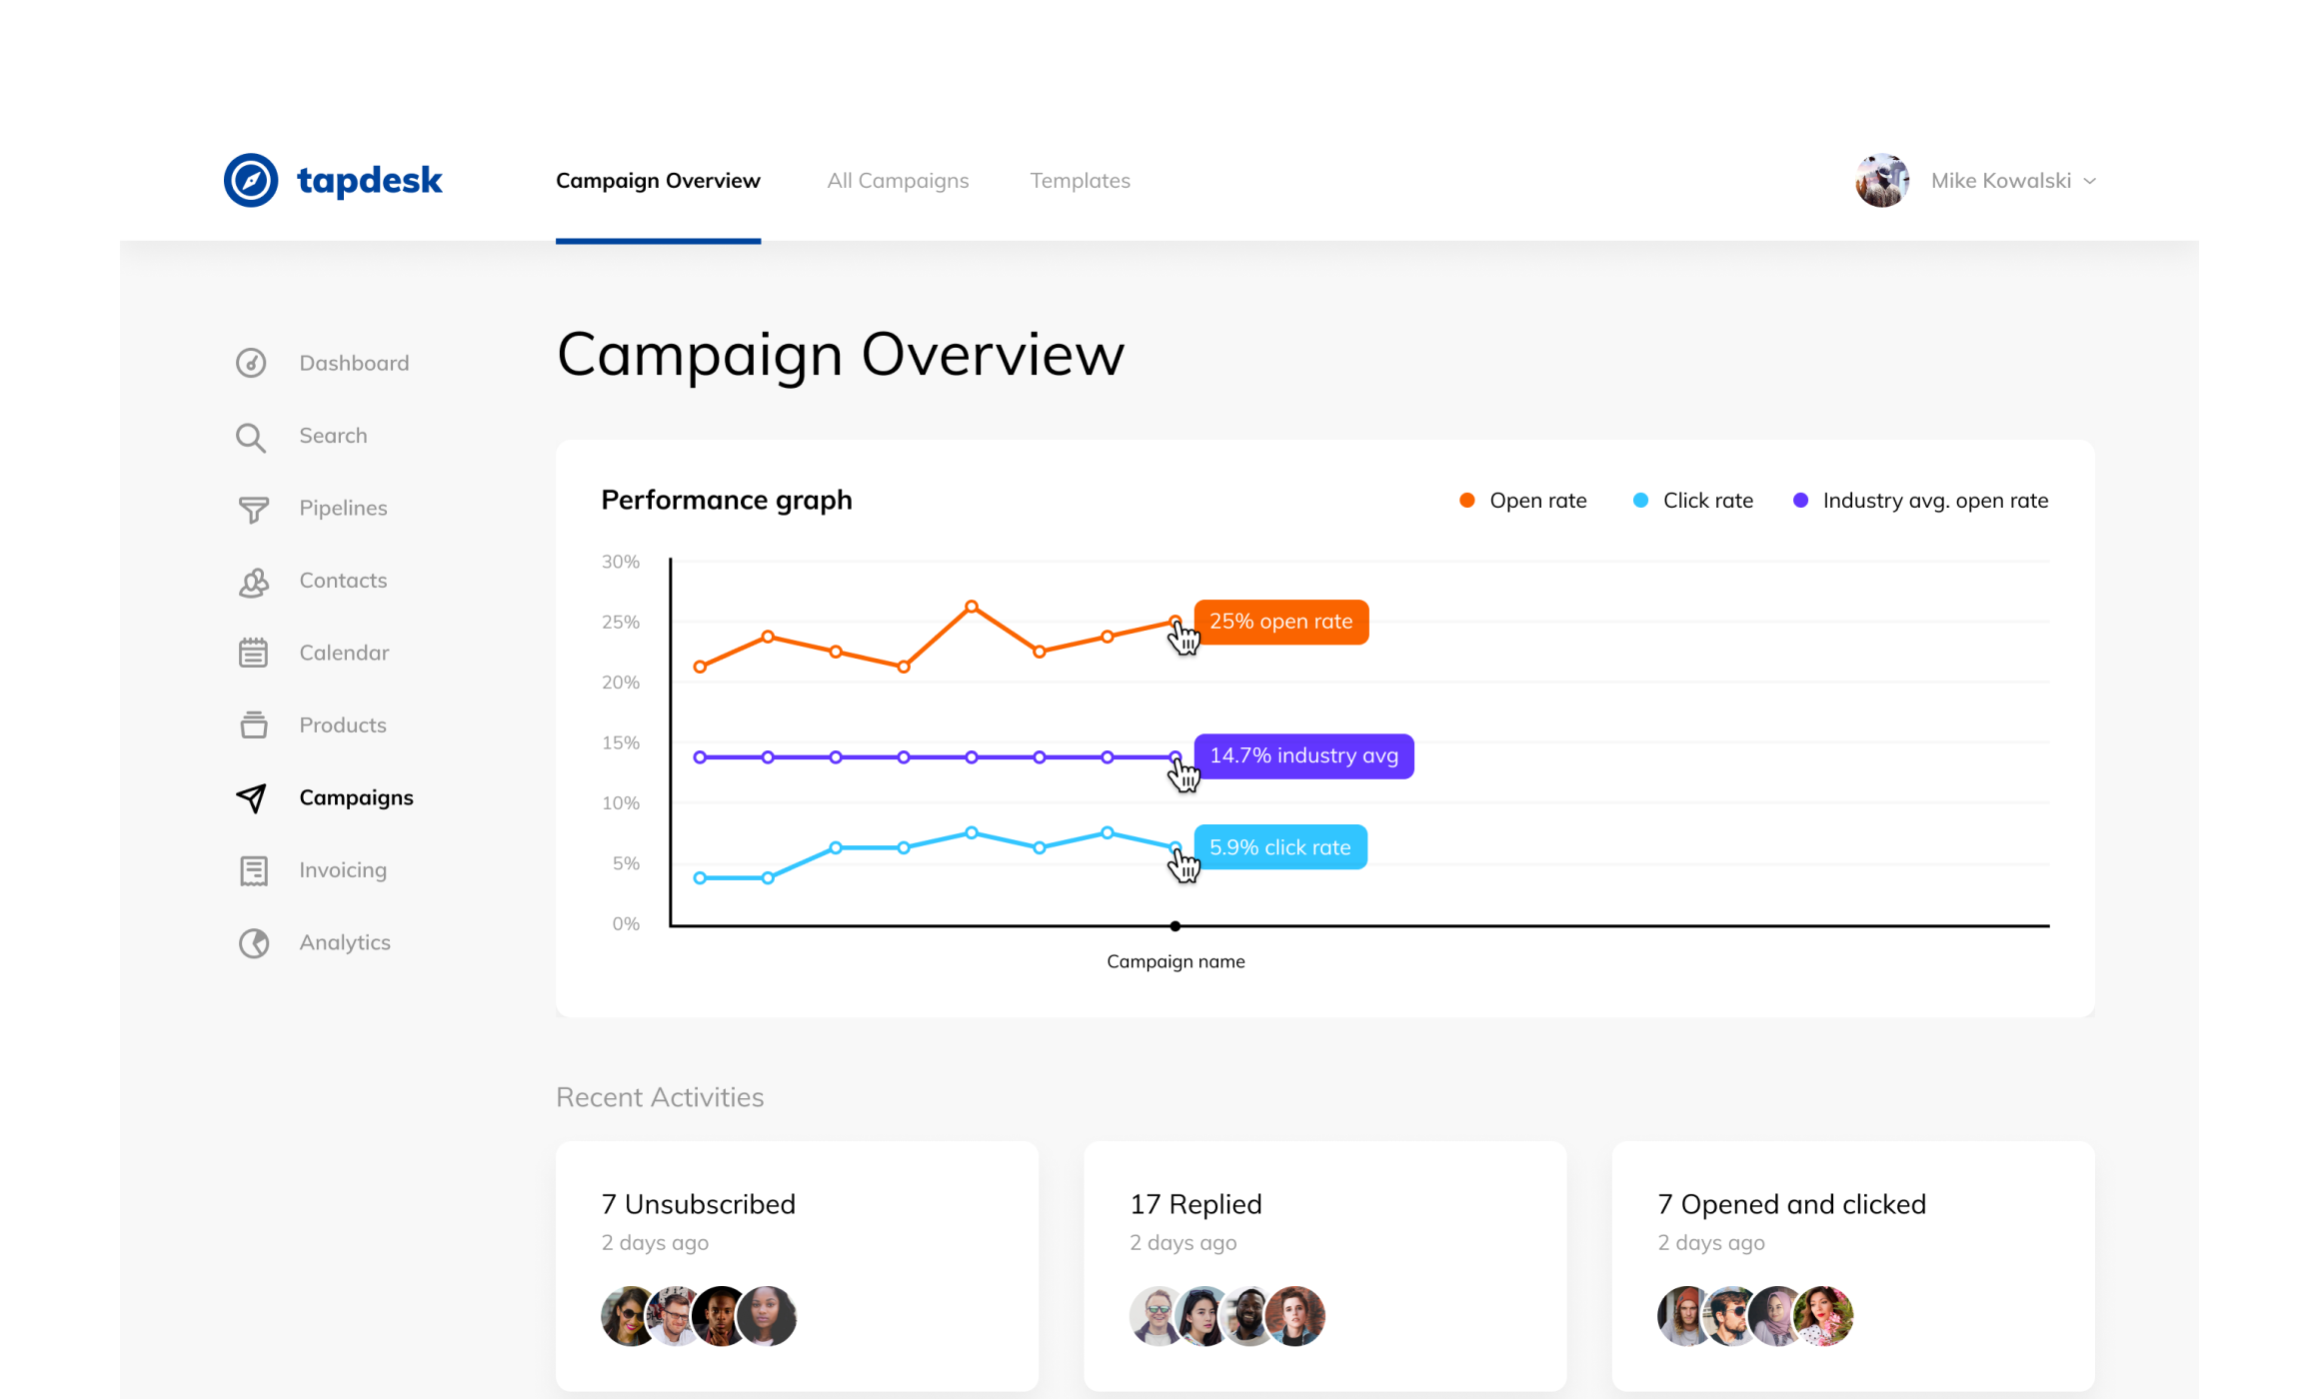Image resolution: width=2319 pixels, height=1399 pixels.
Task: Click Mike Kowalski's profile avatar
Action: coord(1881,180)
